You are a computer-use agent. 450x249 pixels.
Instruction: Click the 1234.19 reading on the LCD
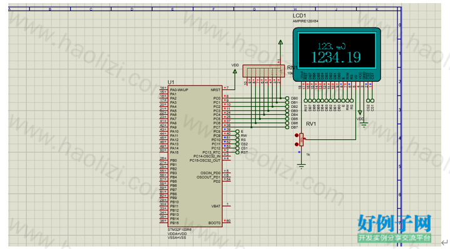point(336,57)
